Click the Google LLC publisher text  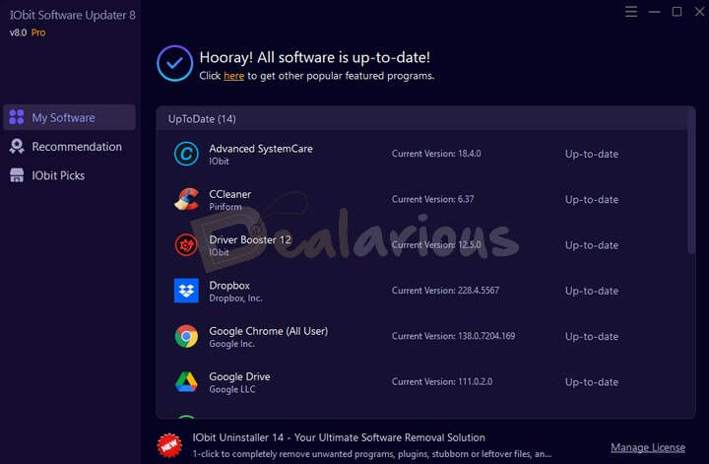(232, 389)
